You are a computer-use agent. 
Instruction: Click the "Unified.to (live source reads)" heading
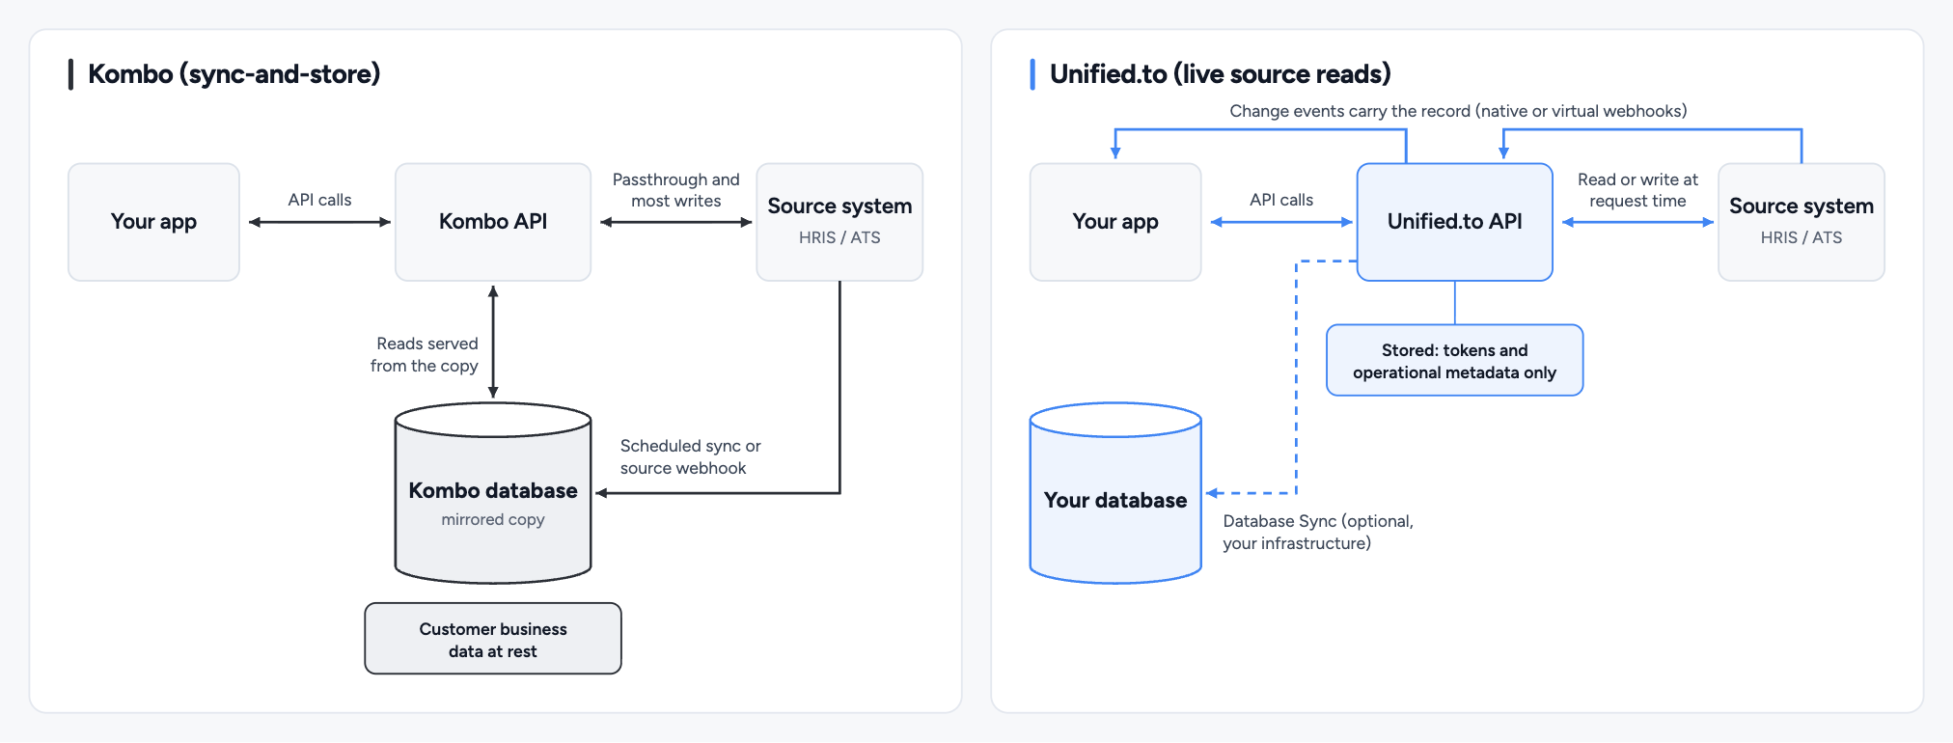pos(1220,74)
